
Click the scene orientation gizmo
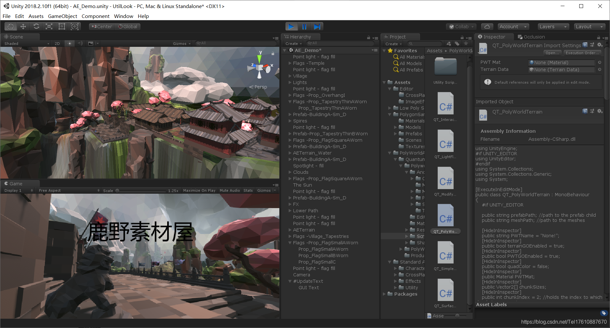coord(260,68)
